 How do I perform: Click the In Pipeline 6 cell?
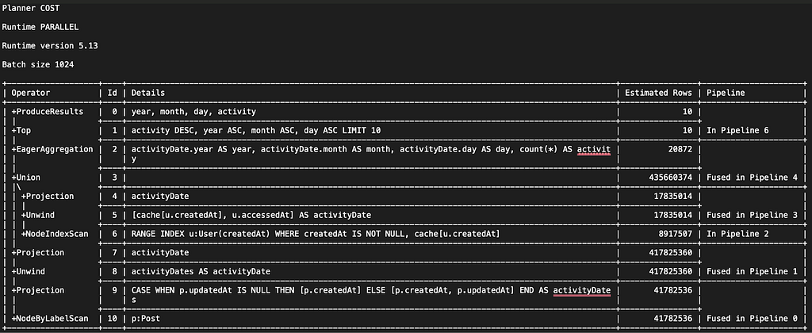737,131
